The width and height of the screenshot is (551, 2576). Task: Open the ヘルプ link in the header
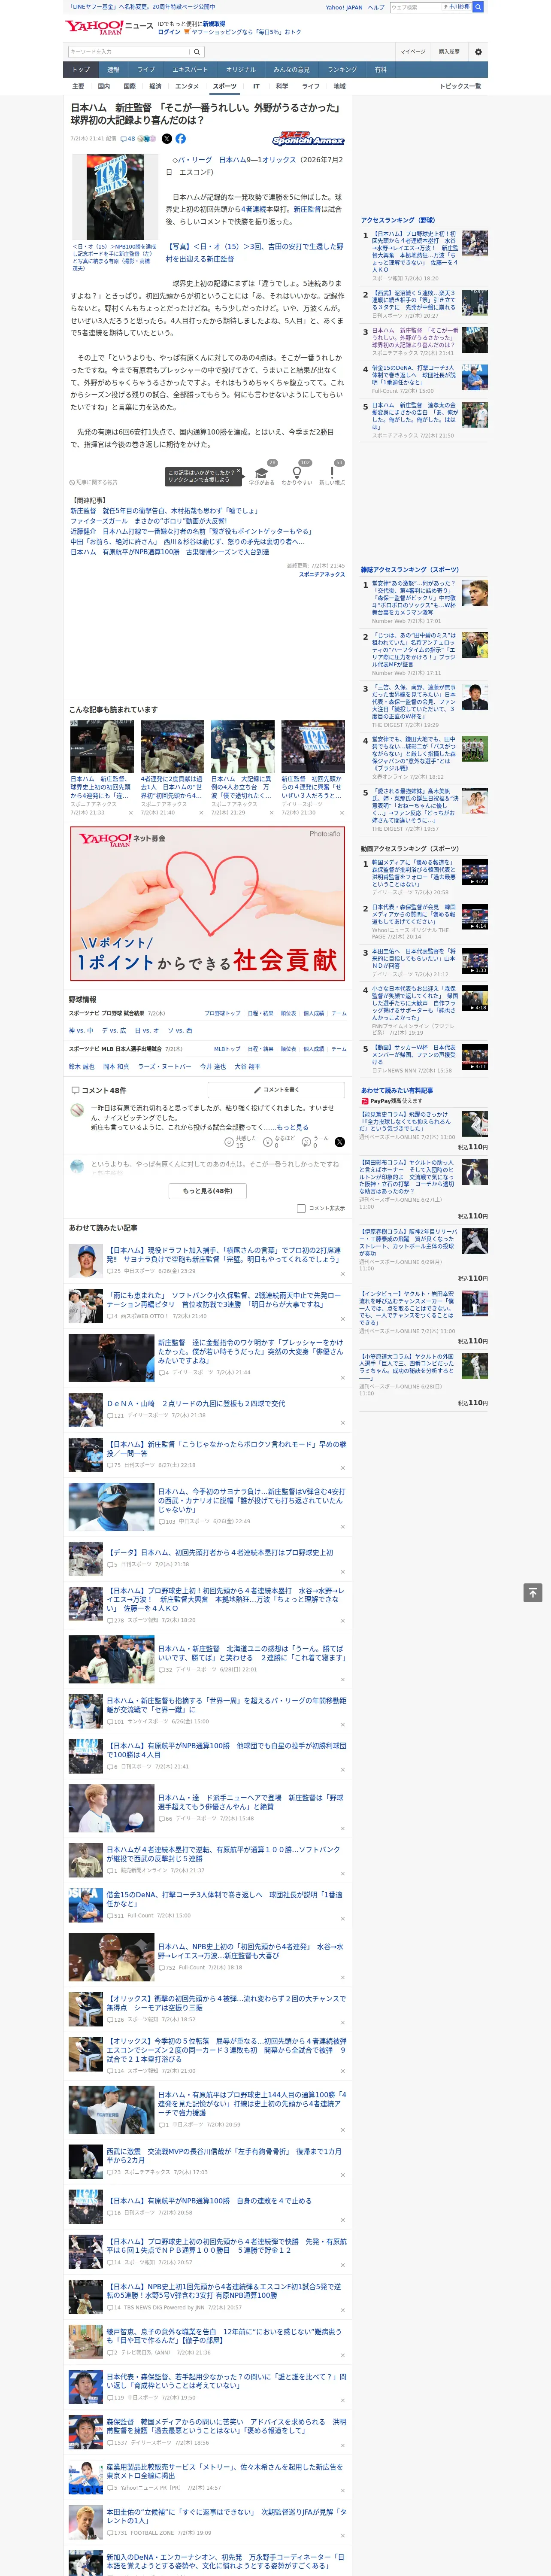(375, 7)
